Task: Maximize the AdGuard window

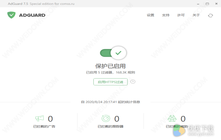Action: [x=207, y=4]
